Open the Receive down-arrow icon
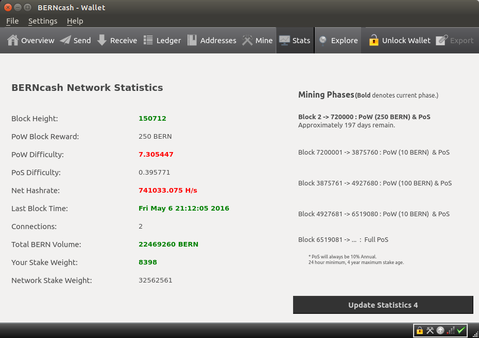The width and height of the screenshot is (479, 338). click(x=102, y=40)
